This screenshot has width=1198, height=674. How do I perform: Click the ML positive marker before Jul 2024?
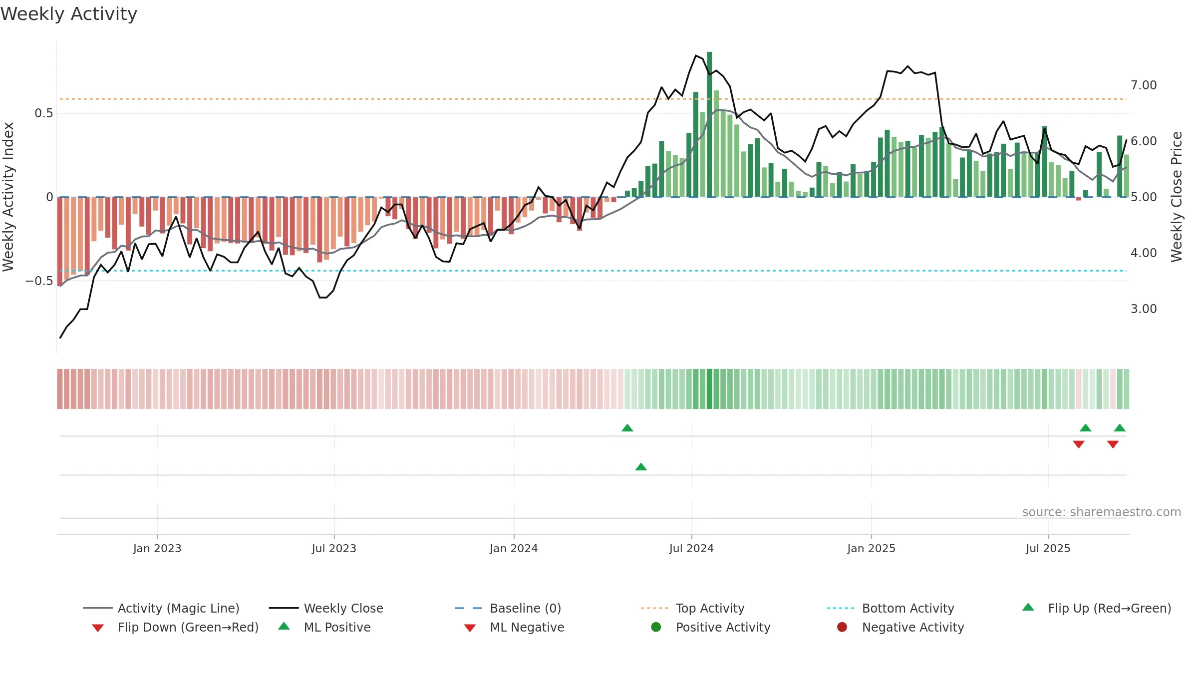[641, 467]
